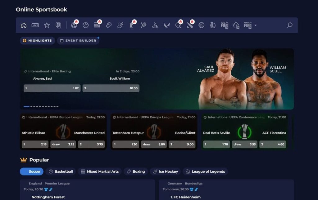Select the Boxing glove icon in toolbar

click(109, 25)
